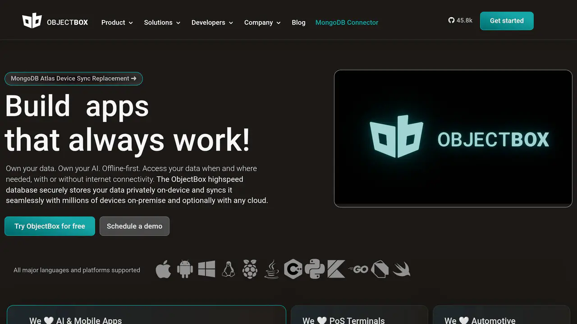577x324 pixels.
Task: Expand the Product menu
Action: (x=117, y=22)
